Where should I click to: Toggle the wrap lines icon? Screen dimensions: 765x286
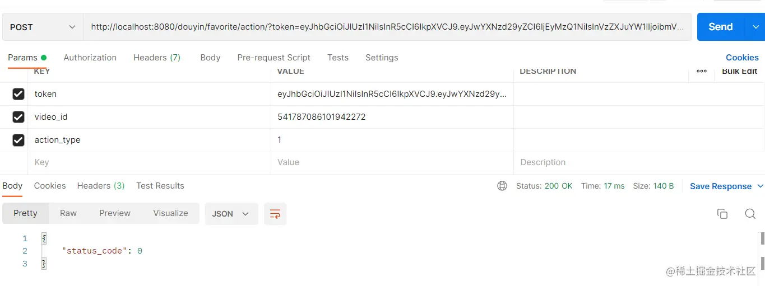pyautogui.click(x=275, y=214)
